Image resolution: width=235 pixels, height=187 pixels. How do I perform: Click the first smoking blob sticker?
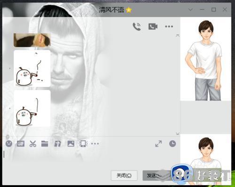click(32, 68)
